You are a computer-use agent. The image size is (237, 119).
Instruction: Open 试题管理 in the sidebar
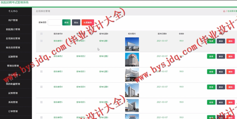(x=13, y=57)
